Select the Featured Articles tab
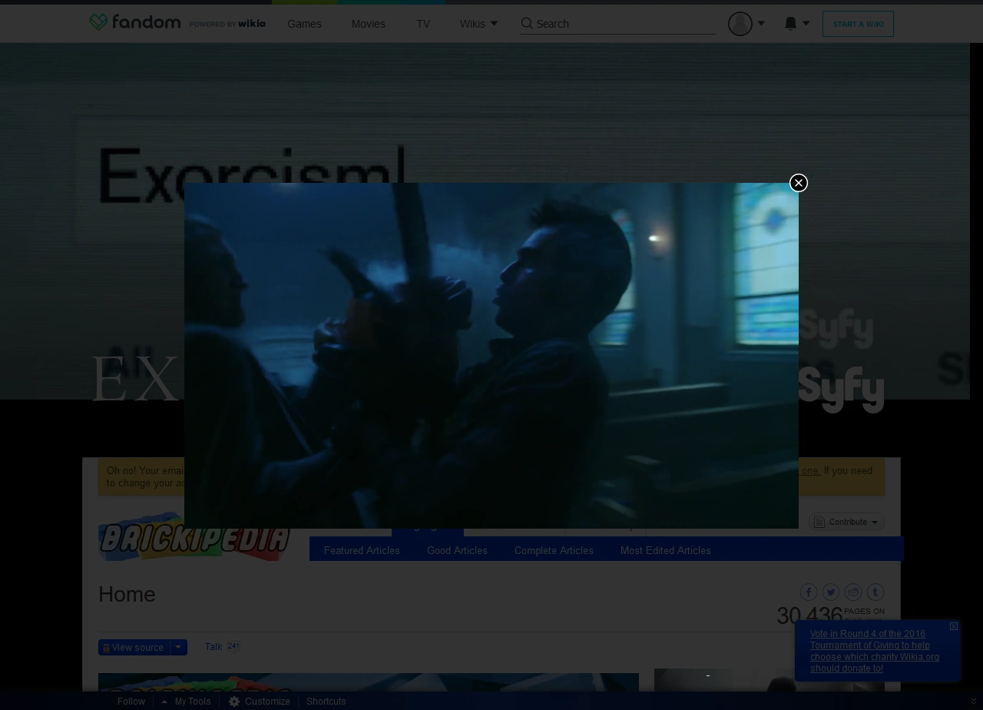Viewport: 983px width, 710px height. [362, 550]
